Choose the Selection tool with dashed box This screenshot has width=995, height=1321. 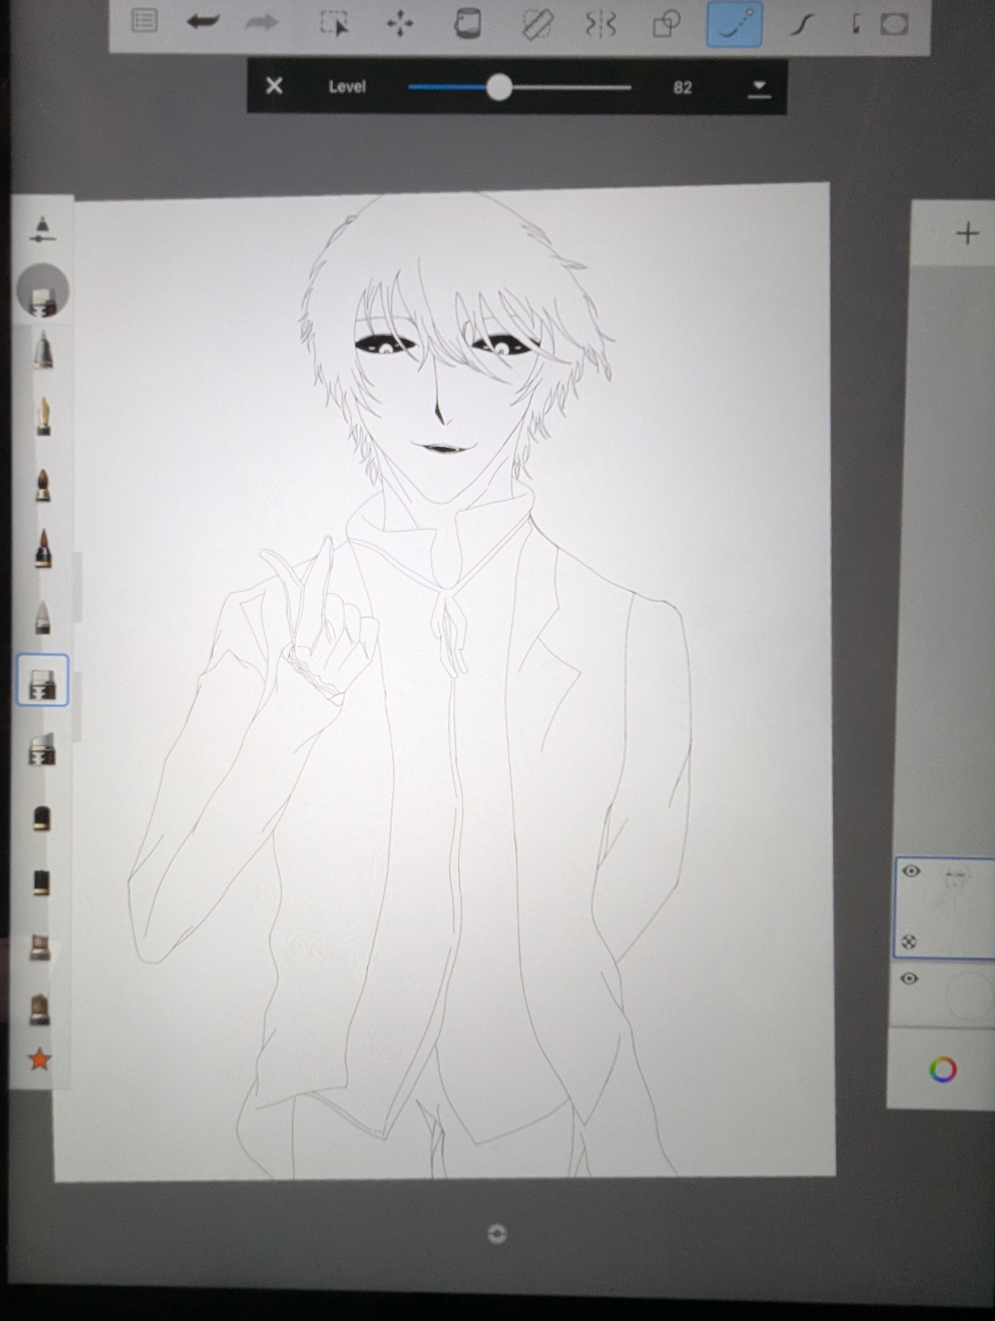pos(334,24)
